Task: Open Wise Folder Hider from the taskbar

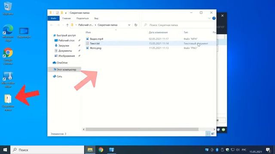Action: coord(112,150)
